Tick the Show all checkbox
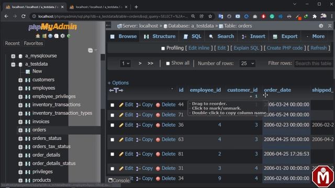 (x=168, y=63)
